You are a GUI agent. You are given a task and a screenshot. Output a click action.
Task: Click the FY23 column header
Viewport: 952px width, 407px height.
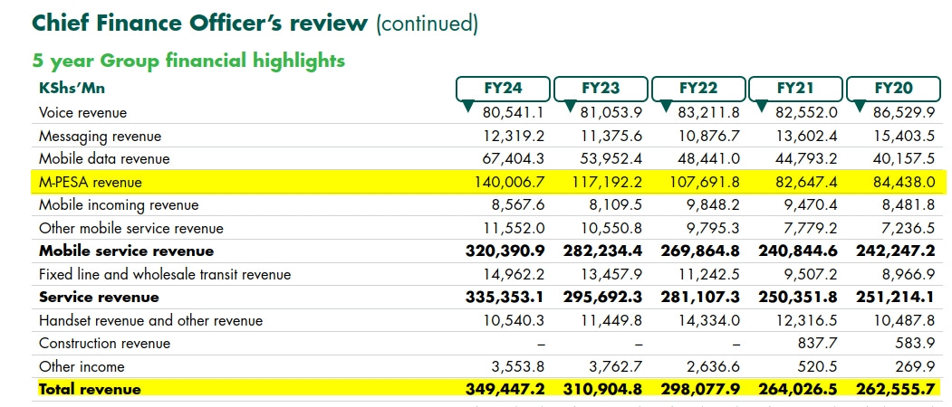coord(601,89)
